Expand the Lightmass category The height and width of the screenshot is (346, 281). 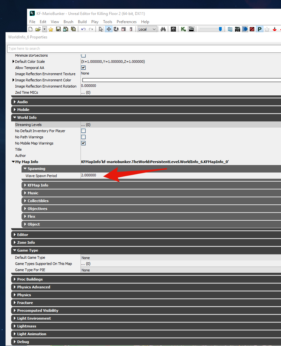point(15,326)
